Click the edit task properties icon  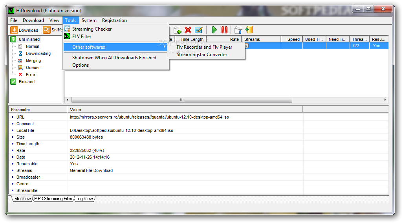pos(198,30)
